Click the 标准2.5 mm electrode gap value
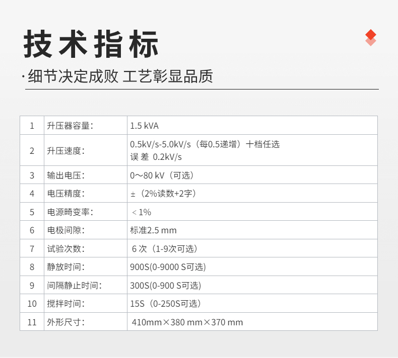The width and height of the screenshot is (398, 358). [x=153, y=230]
